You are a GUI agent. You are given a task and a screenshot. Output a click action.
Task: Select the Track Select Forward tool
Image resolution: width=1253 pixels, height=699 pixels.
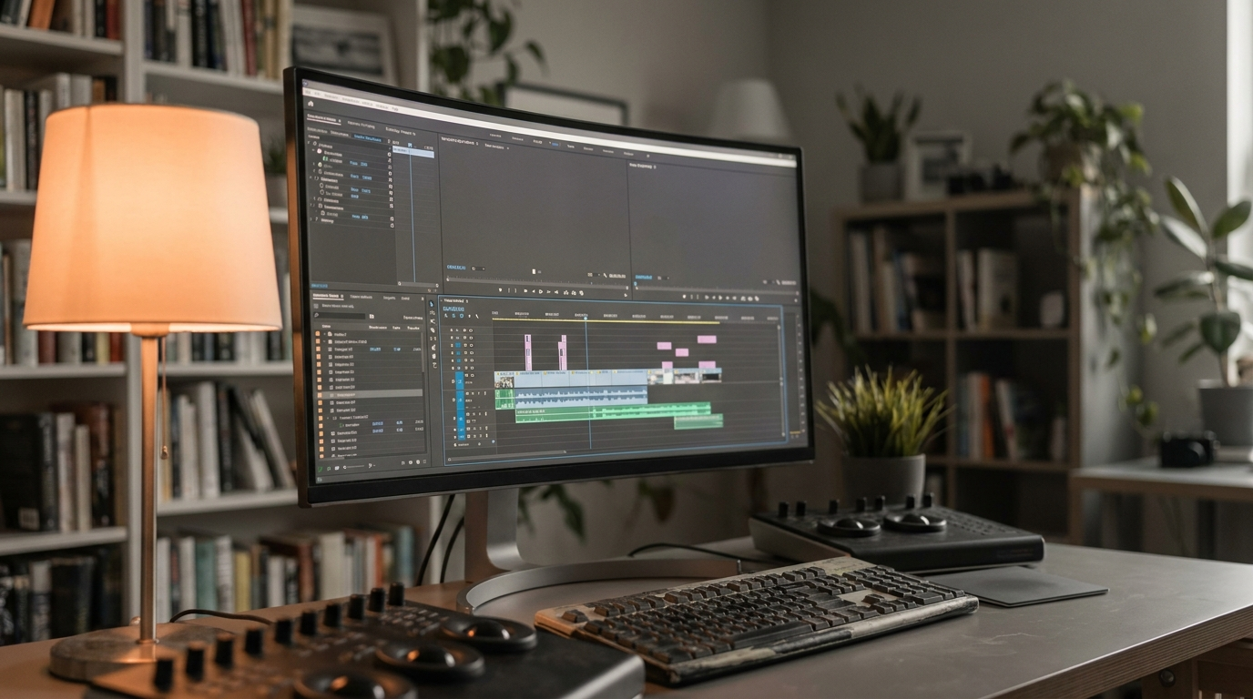pos(433,312)
